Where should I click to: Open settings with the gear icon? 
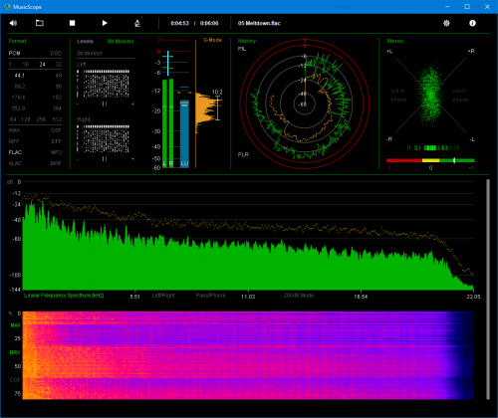coord(446,23)
